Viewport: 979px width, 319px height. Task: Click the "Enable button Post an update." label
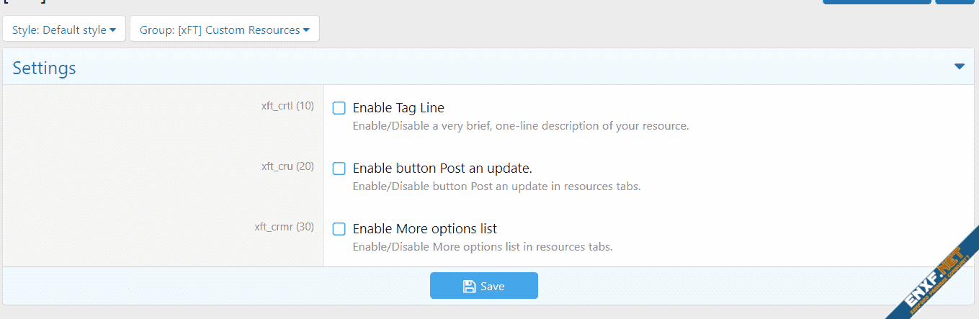tap(442, 169)
